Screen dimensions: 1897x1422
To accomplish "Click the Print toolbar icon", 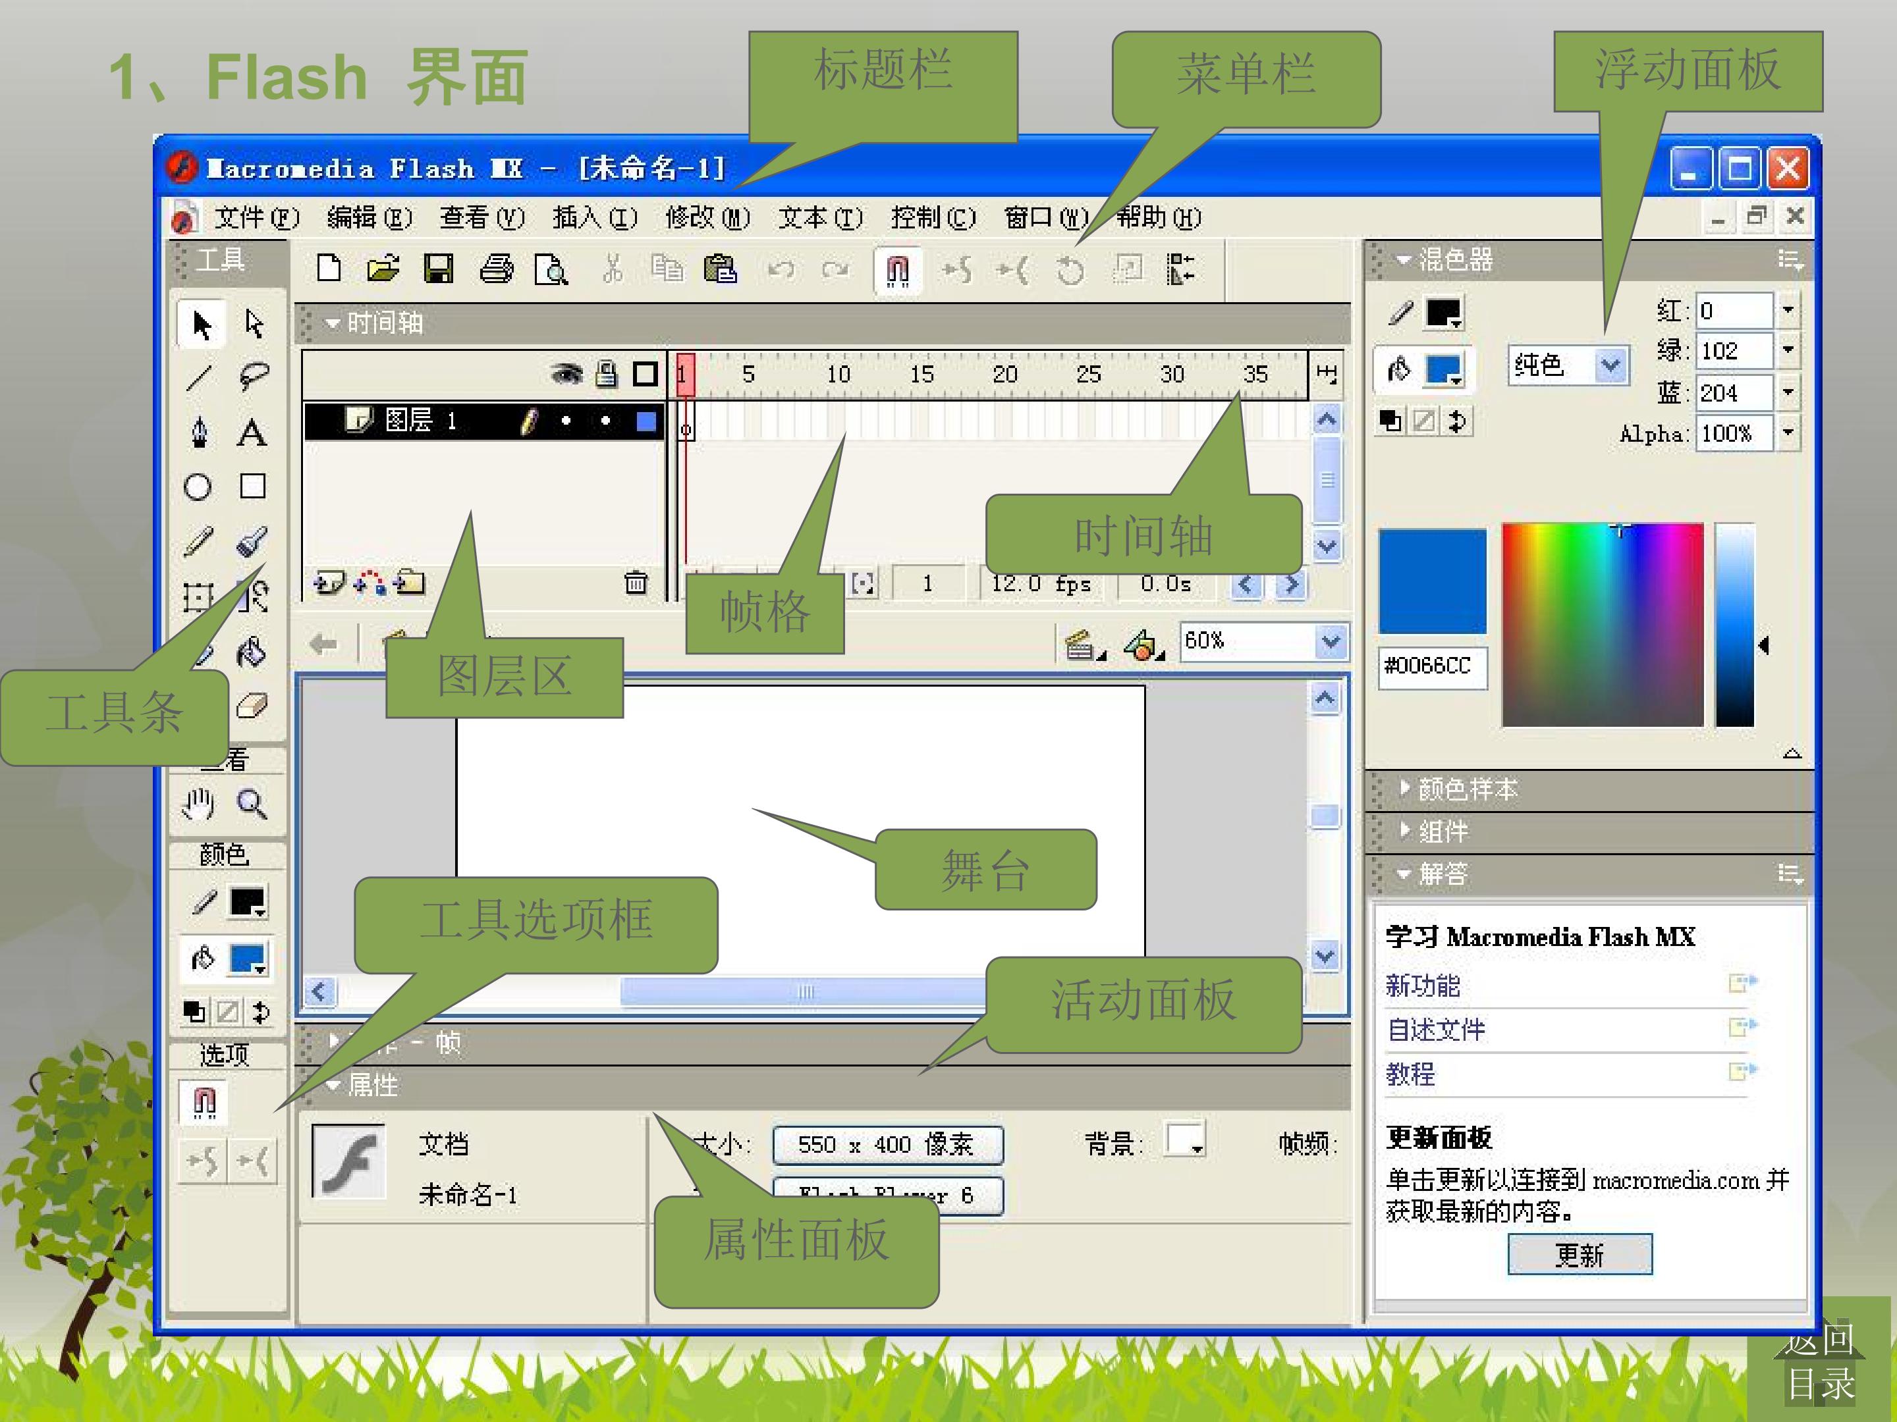I will (496, 269).
